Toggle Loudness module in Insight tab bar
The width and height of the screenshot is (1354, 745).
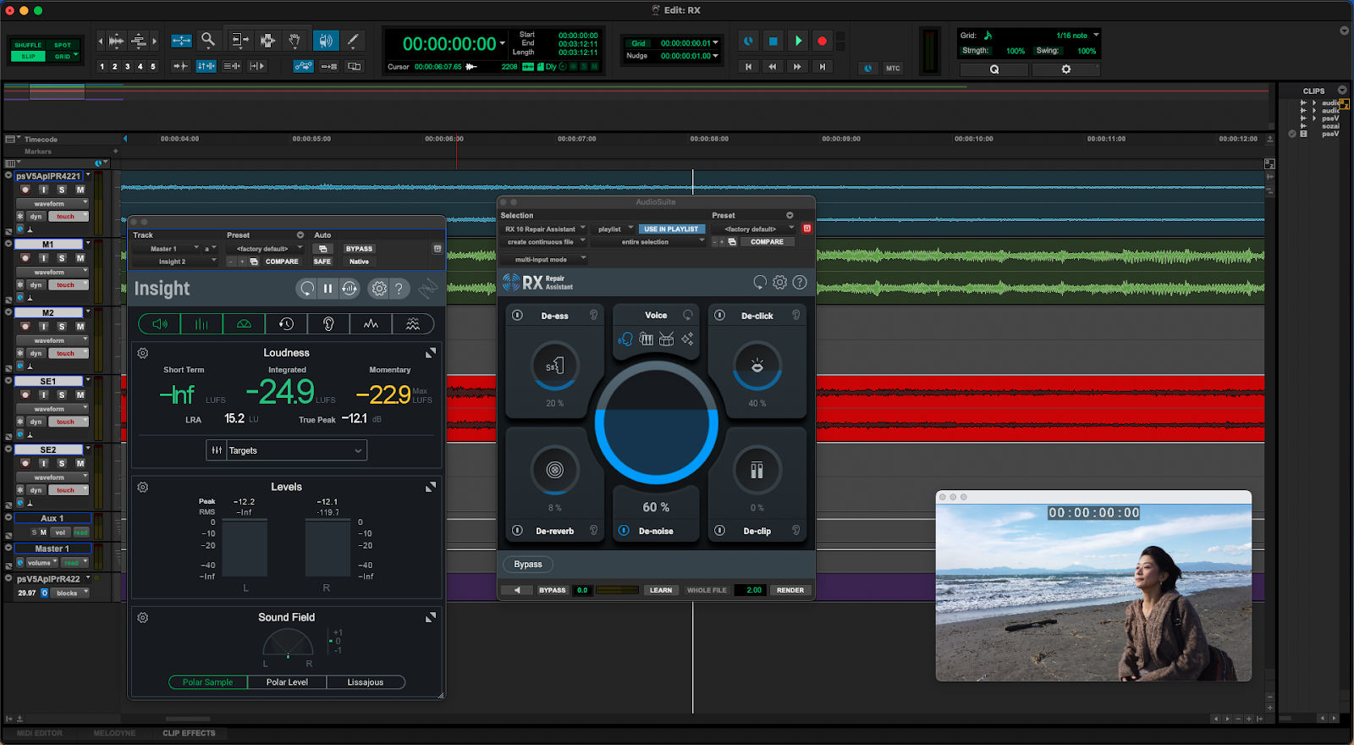[x=160, y=323]
